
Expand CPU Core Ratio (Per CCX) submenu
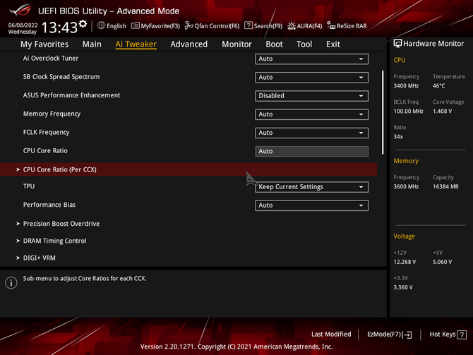tap(188, 169)
